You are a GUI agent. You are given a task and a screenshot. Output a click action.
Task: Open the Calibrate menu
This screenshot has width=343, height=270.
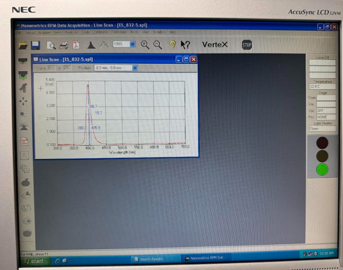100,32
